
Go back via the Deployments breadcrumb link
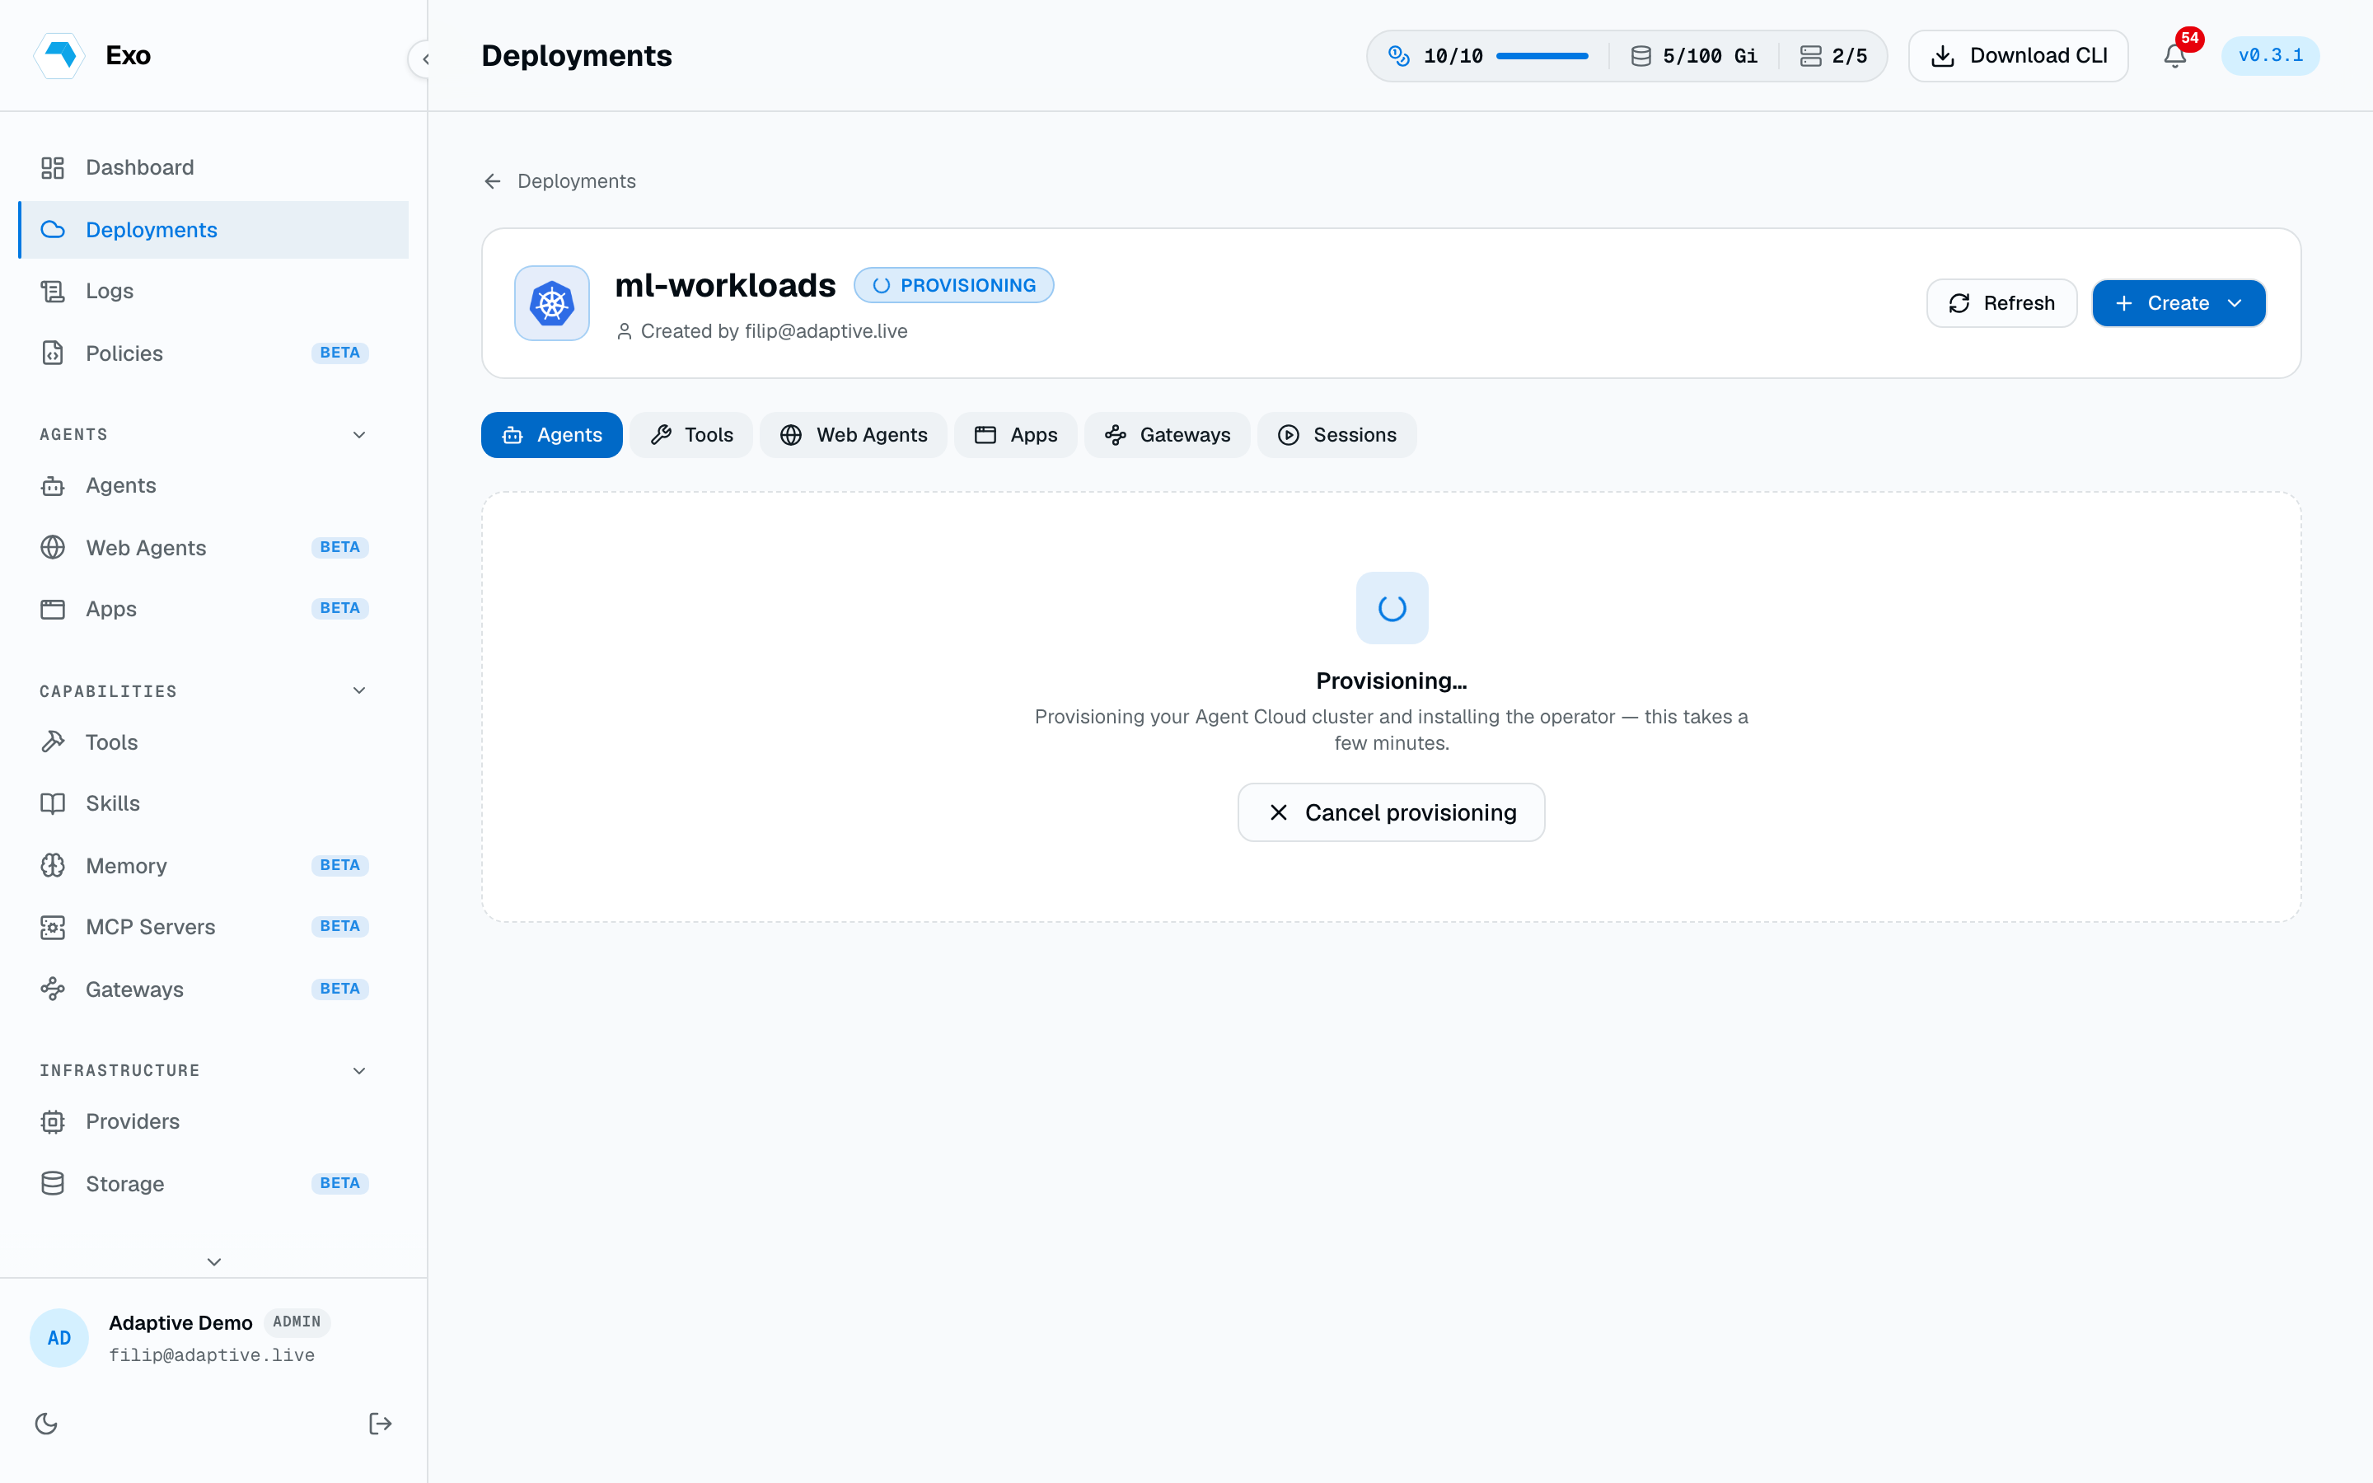point(577,181)
